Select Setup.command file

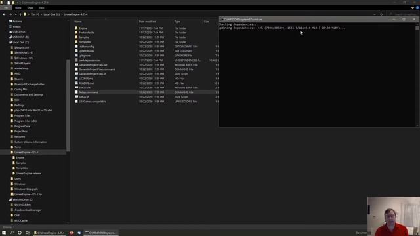coord(89,92)
